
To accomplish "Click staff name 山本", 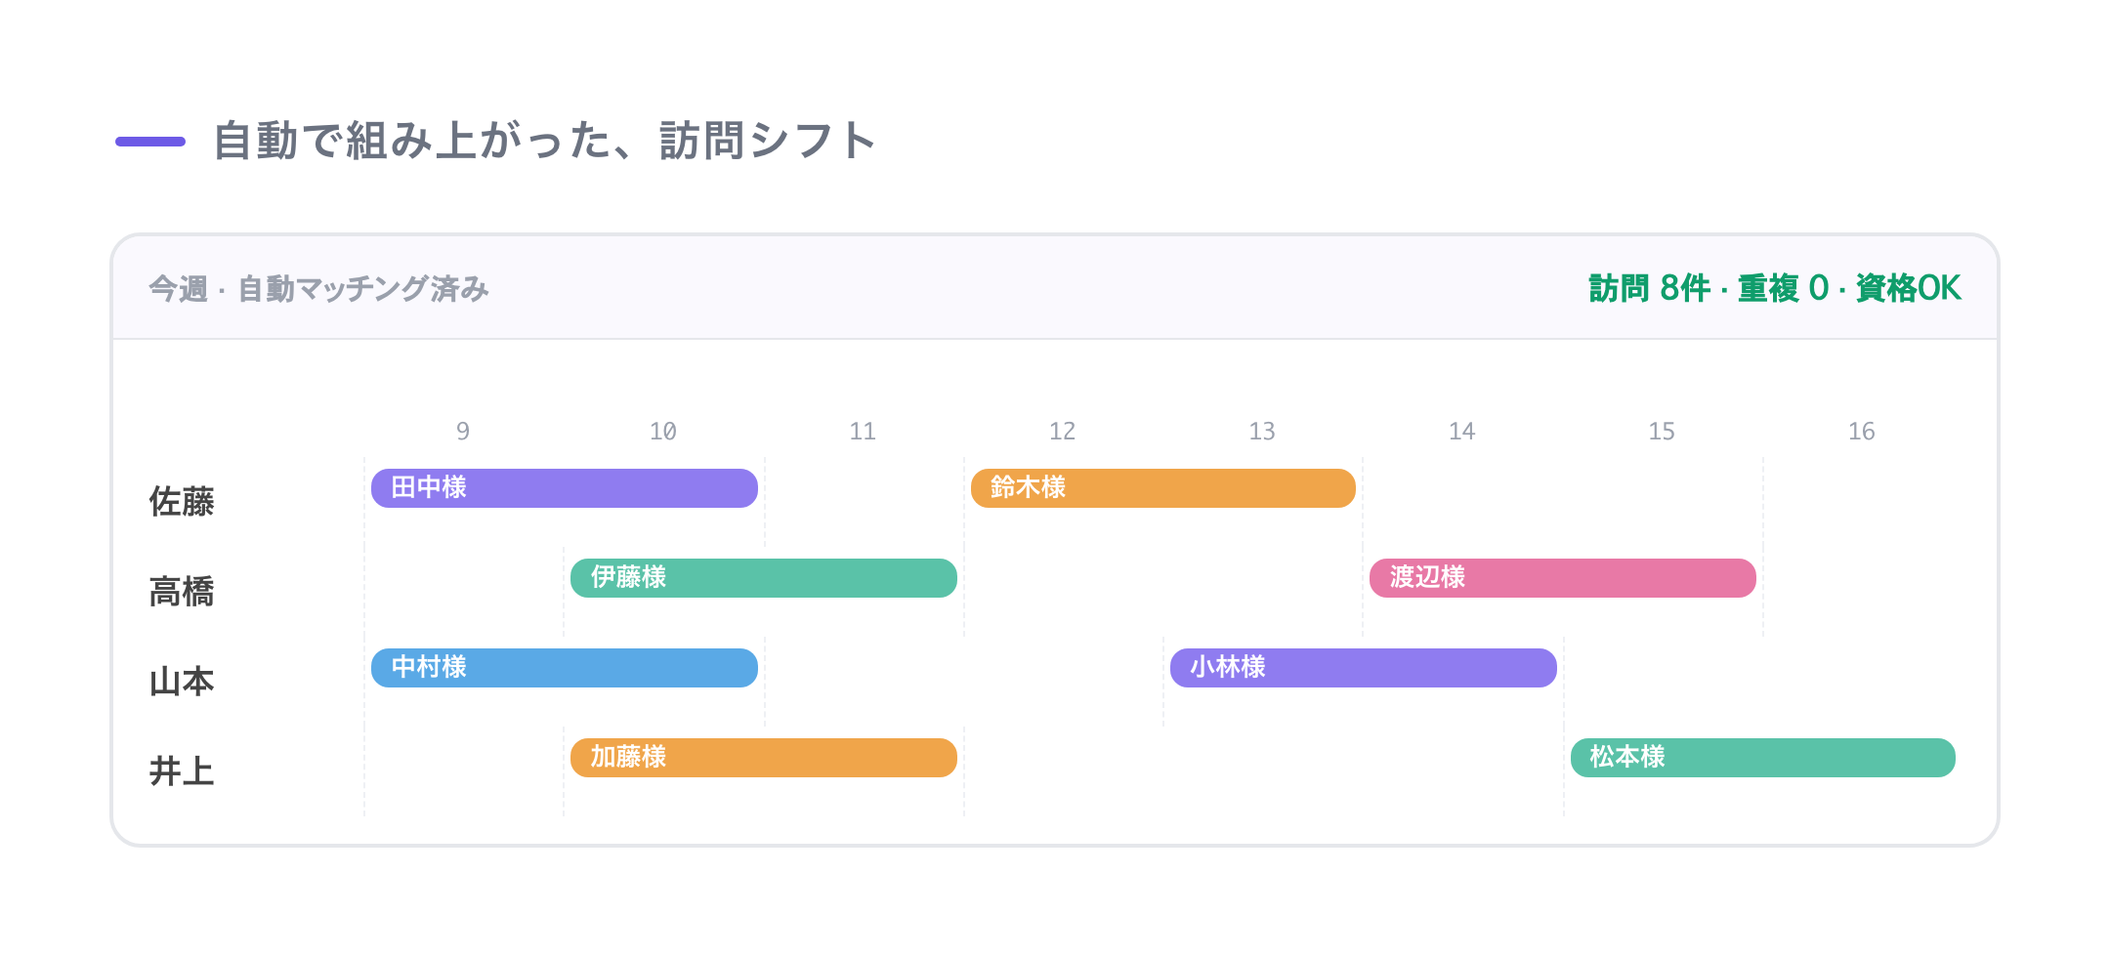I will [182, 682].
